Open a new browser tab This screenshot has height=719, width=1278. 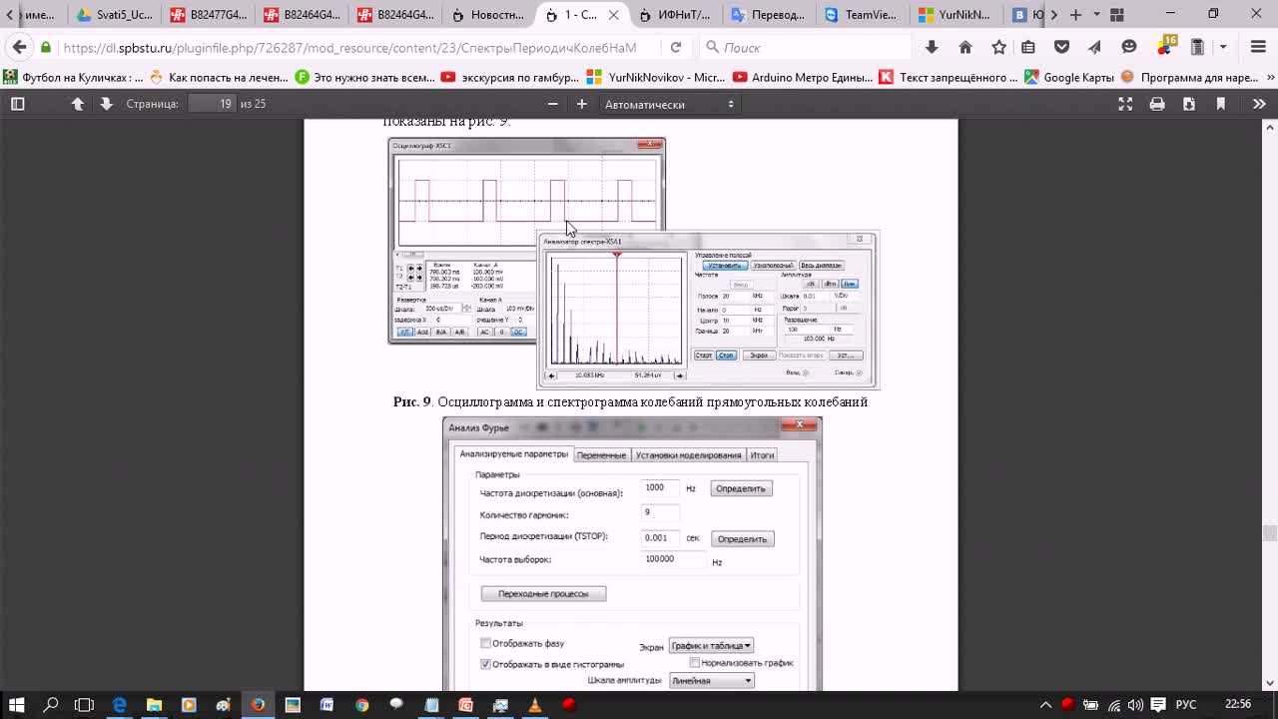(x=1075, y=15)
